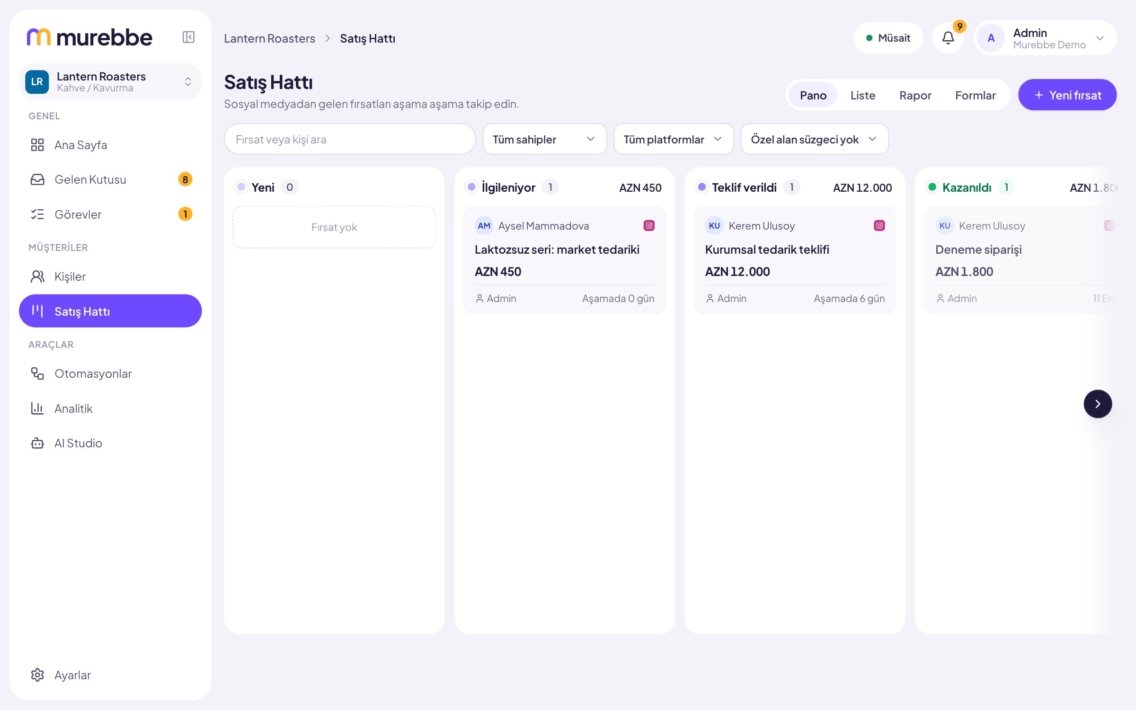Open the Tüm sahipler dropdown

tap(544, 139)
